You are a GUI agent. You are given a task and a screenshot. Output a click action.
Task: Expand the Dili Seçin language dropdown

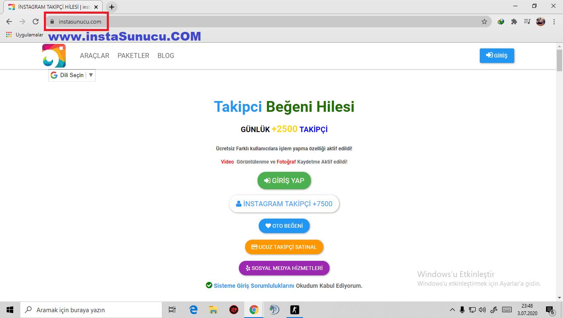[72, 75]
